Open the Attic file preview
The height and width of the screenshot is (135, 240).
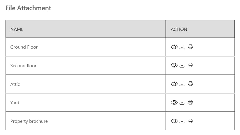tap(174, 84)
